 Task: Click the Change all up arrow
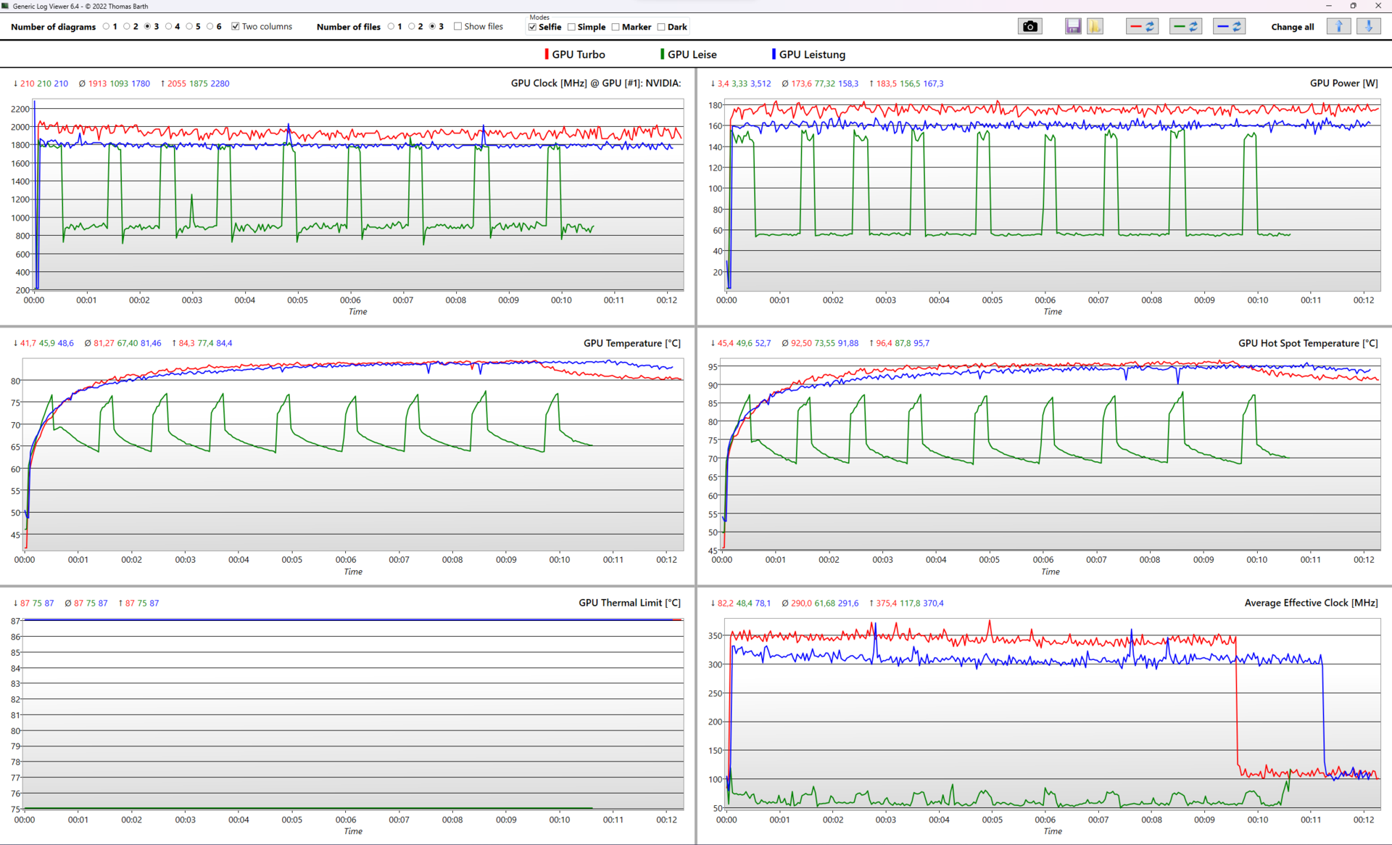click(1338, 27)
